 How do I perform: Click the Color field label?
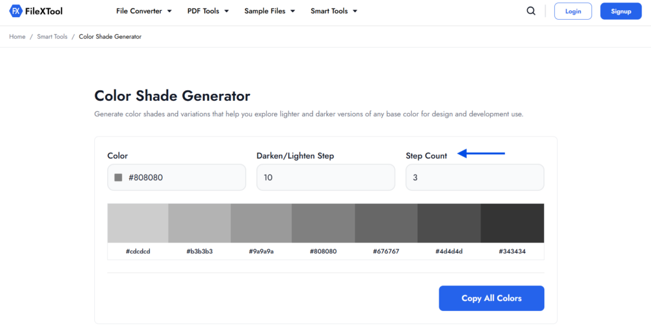[118, 156]
